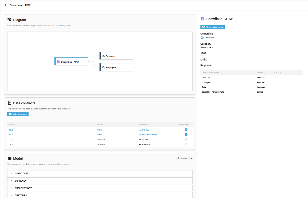Image resolution: width=308 pixels, height=198 pixels.
Task: Click the owner avatar icon for Sue Preem
Action: [x=202, y=37]
